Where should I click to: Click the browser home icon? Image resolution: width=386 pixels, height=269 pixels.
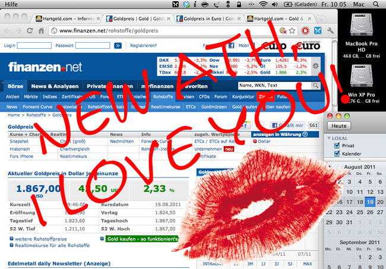tap(41, 30)
